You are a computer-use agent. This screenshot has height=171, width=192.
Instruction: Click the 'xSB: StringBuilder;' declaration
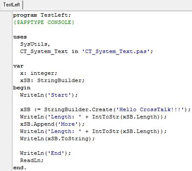(x=52, y=81)
